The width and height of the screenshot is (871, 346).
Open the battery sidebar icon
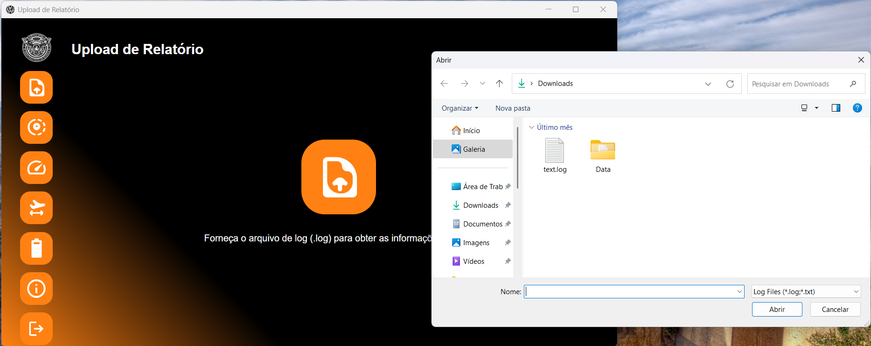36,248
